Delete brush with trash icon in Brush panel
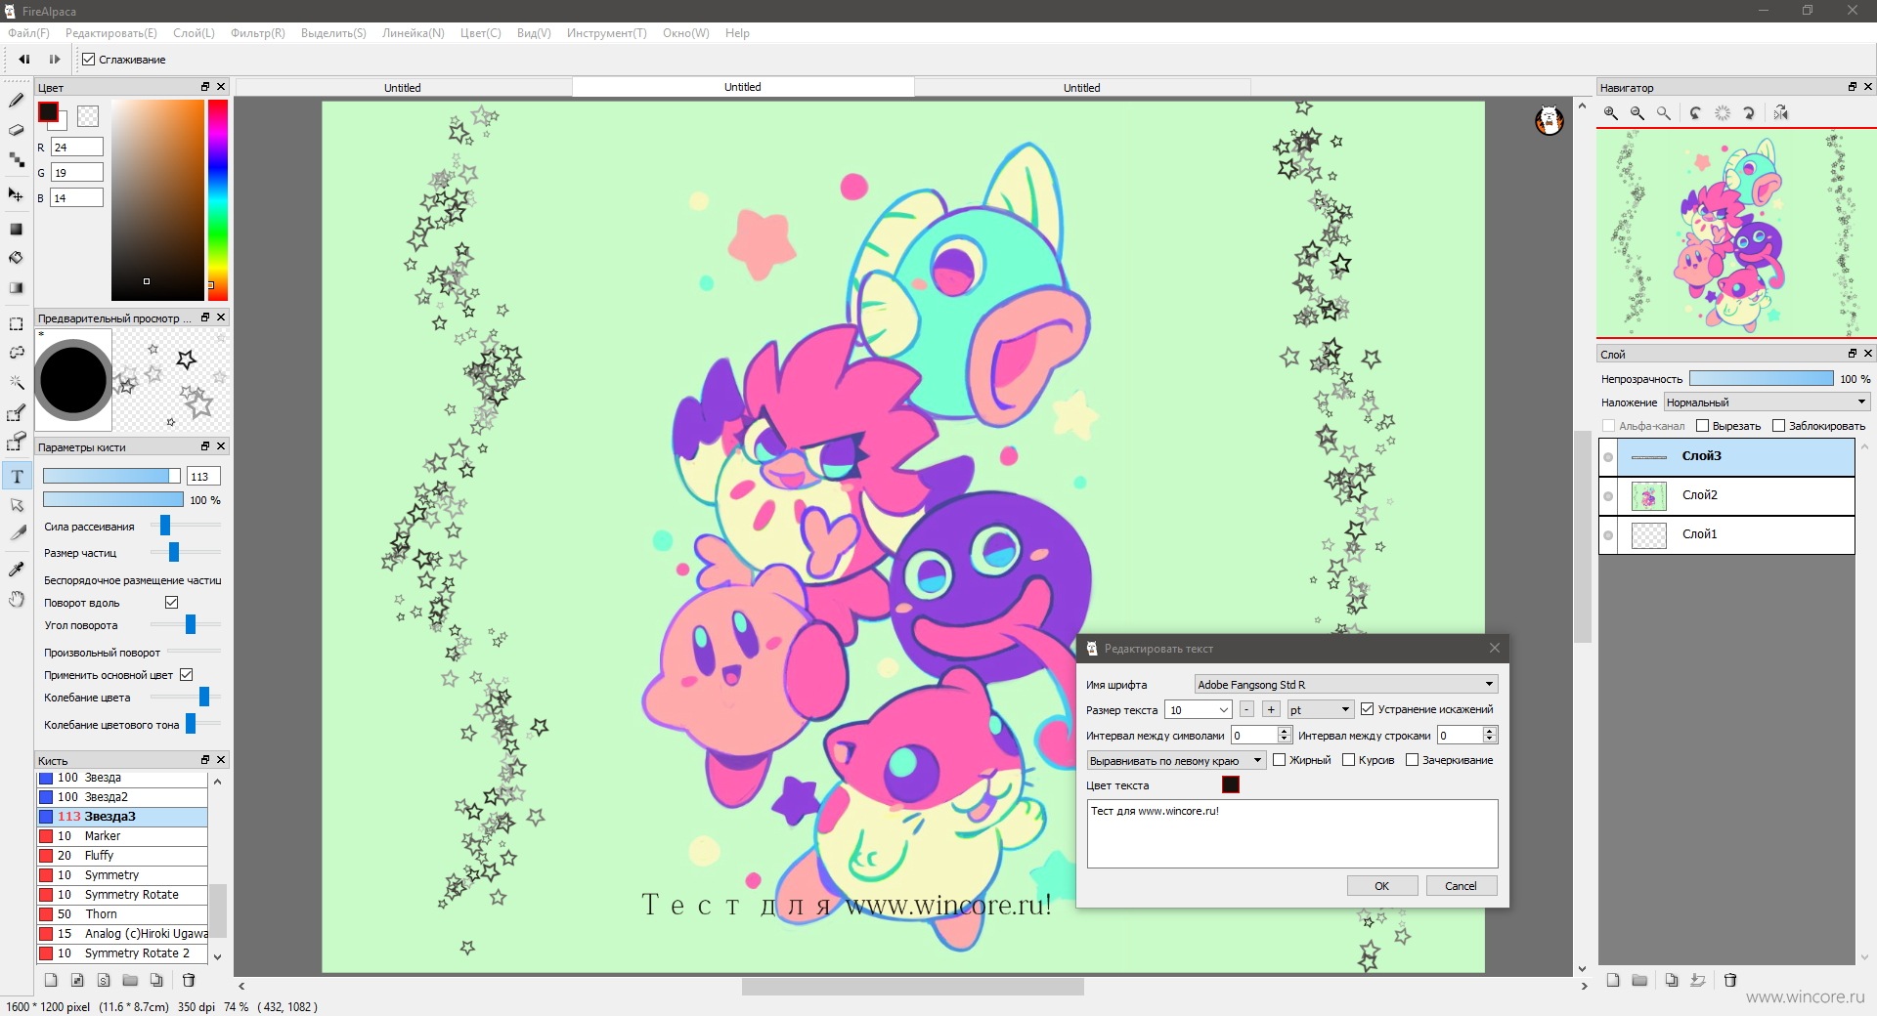This screenshot has height=1016, width=1877. click(189, 980)
